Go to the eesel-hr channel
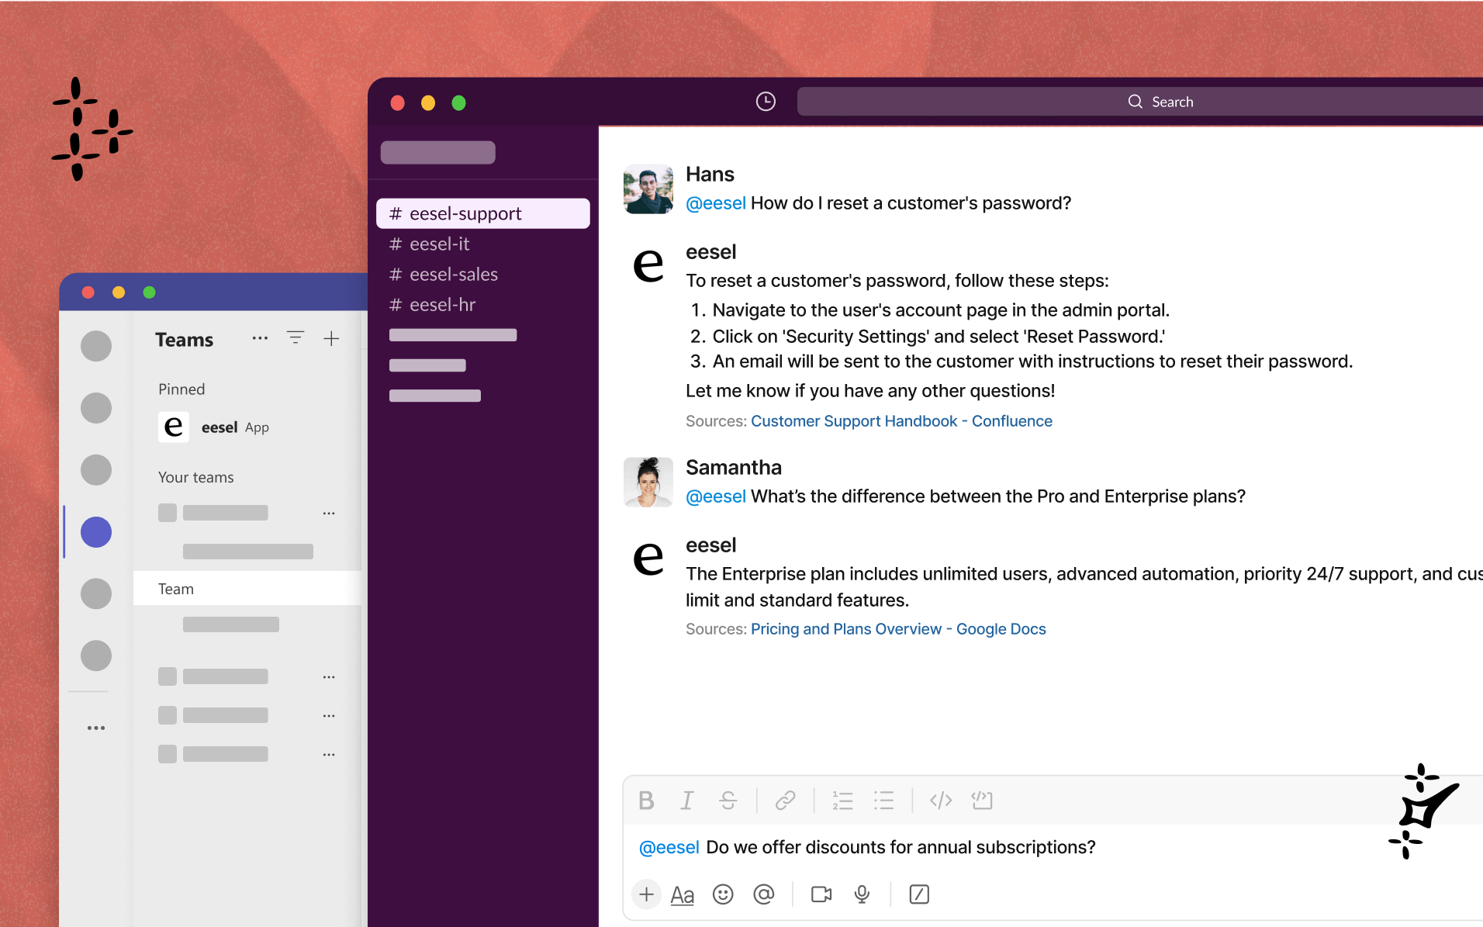This screenshot has height=927, width=1483. pyautogui.click(x=432, y=305)
